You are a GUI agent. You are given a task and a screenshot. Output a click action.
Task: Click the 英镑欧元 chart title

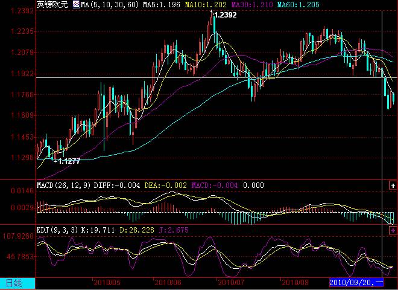point(52,4)
